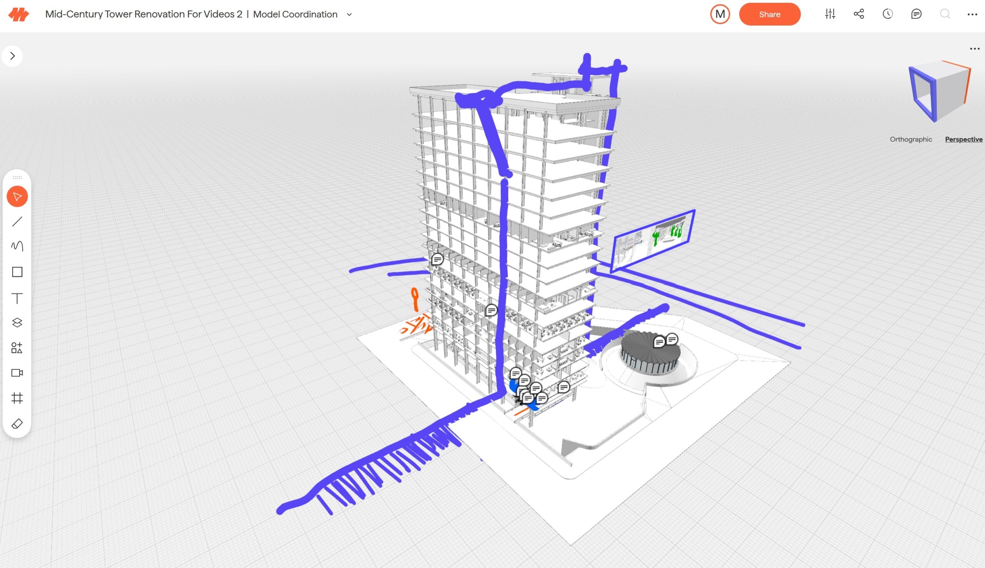Switch to Orthographic view mode
This screenshot has height=568, width=985.
click(911, 139)
